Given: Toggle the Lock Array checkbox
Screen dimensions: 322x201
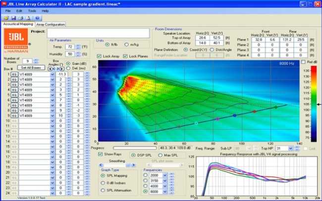Looking at the screenshot, I should [101, 56].
